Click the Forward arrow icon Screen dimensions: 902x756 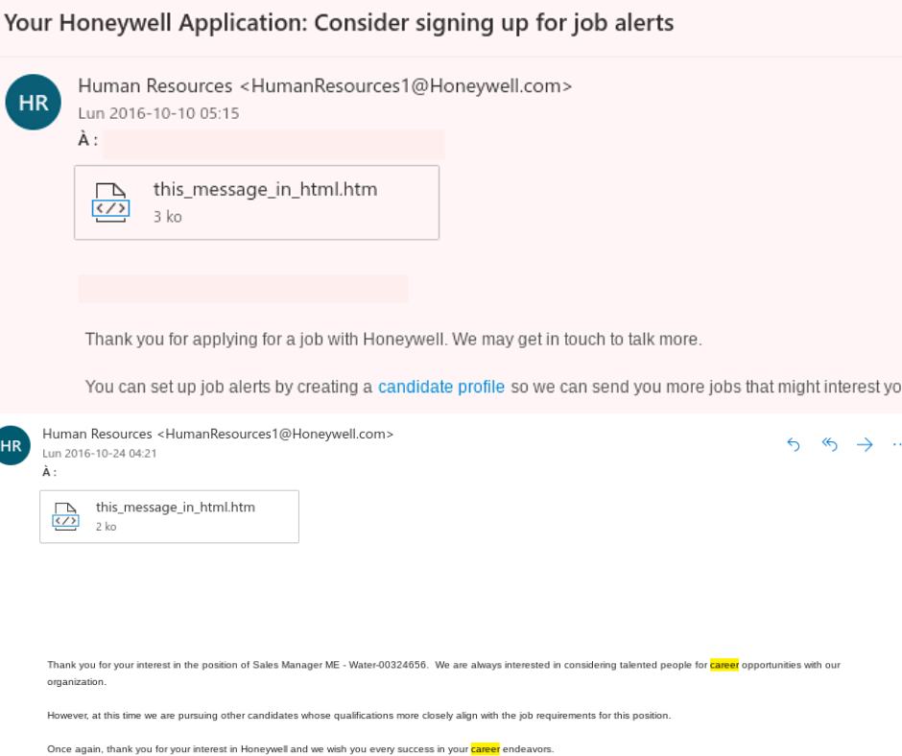[x=865, y=444]
